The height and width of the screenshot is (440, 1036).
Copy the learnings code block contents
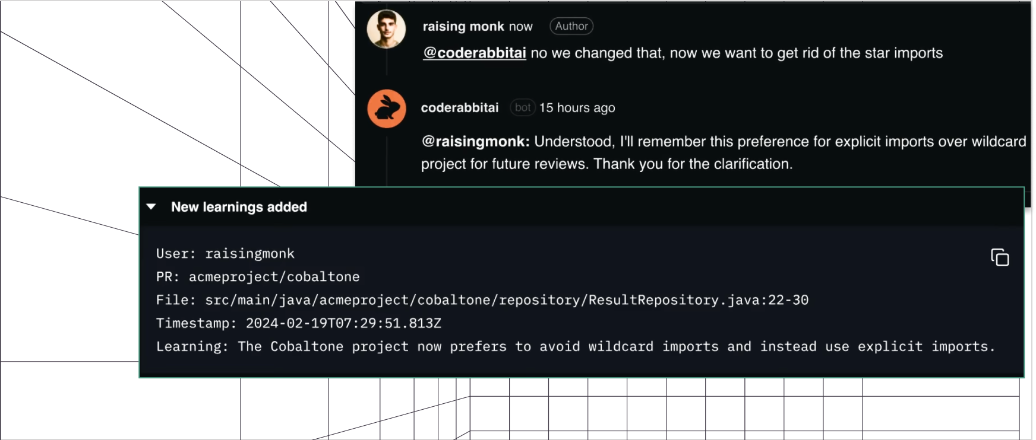(1000, 257)
